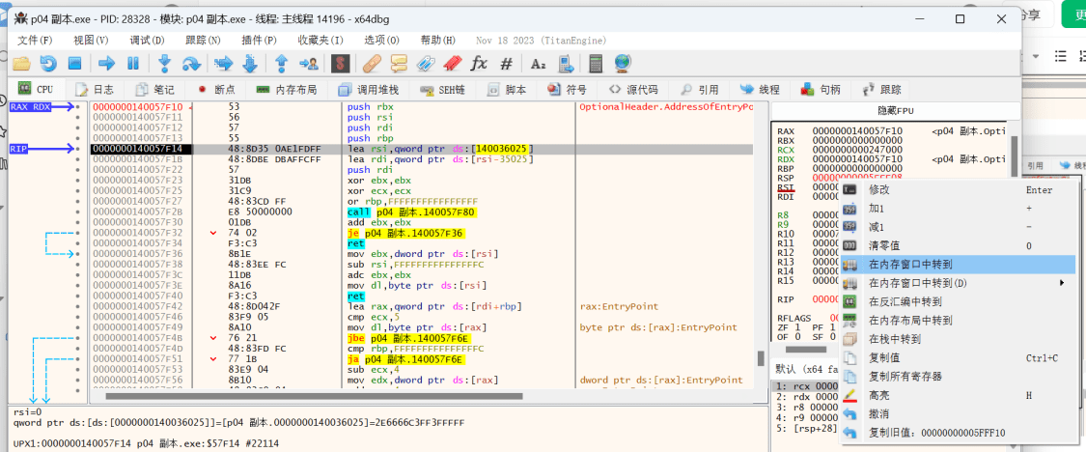Open the 收藏夹(I) menu
Screen dimensions: 1086x452
(x=320, y=41)
